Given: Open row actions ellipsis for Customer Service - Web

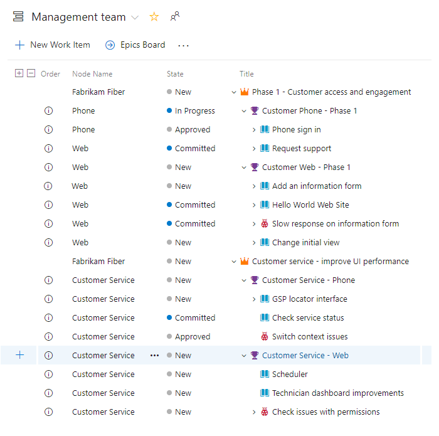Looking at the screenshot, I should click(154, 356).
